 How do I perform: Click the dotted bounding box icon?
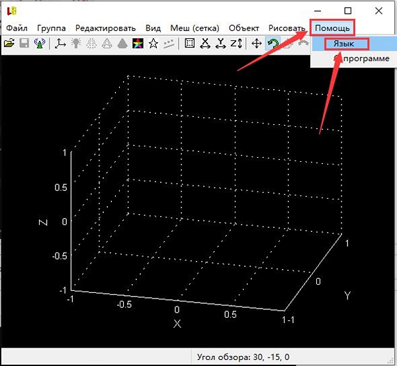pos(190,43)
